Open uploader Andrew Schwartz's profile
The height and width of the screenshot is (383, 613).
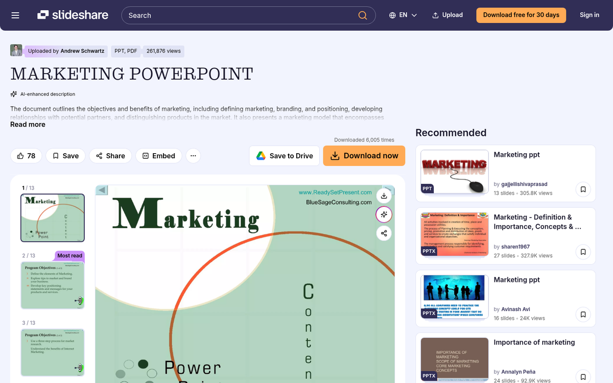coord(83,51)
